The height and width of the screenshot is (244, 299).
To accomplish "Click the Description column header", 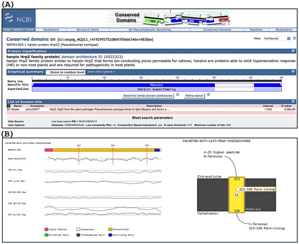I will pos(154,106).
